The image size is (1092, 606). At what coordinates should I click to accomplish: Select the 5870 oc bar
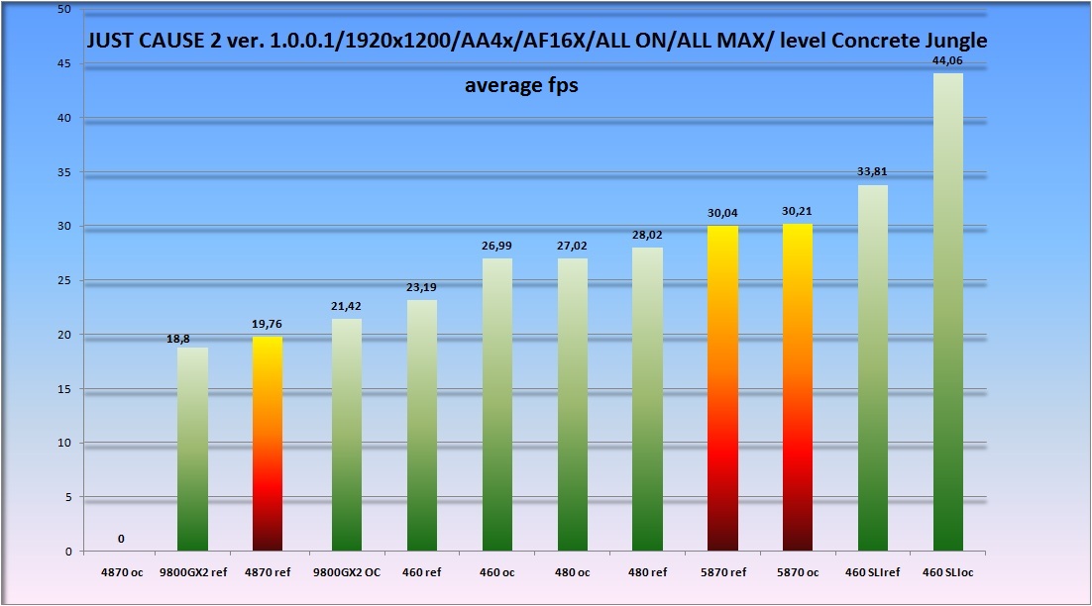coord(798,387)
